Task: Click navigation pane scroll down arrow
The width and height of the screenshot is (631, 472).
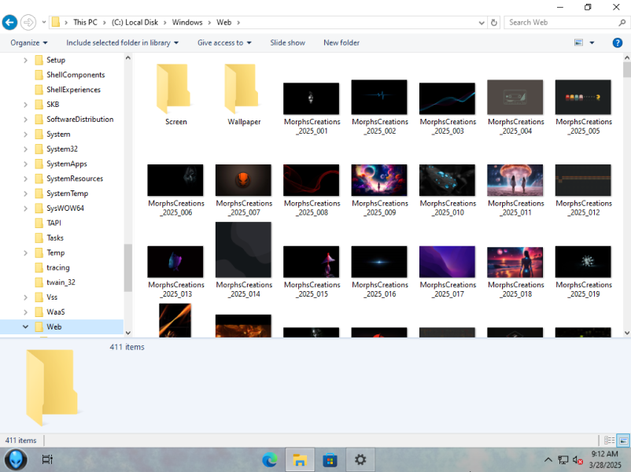Action: pyautogui.click(x=128, y=333)
